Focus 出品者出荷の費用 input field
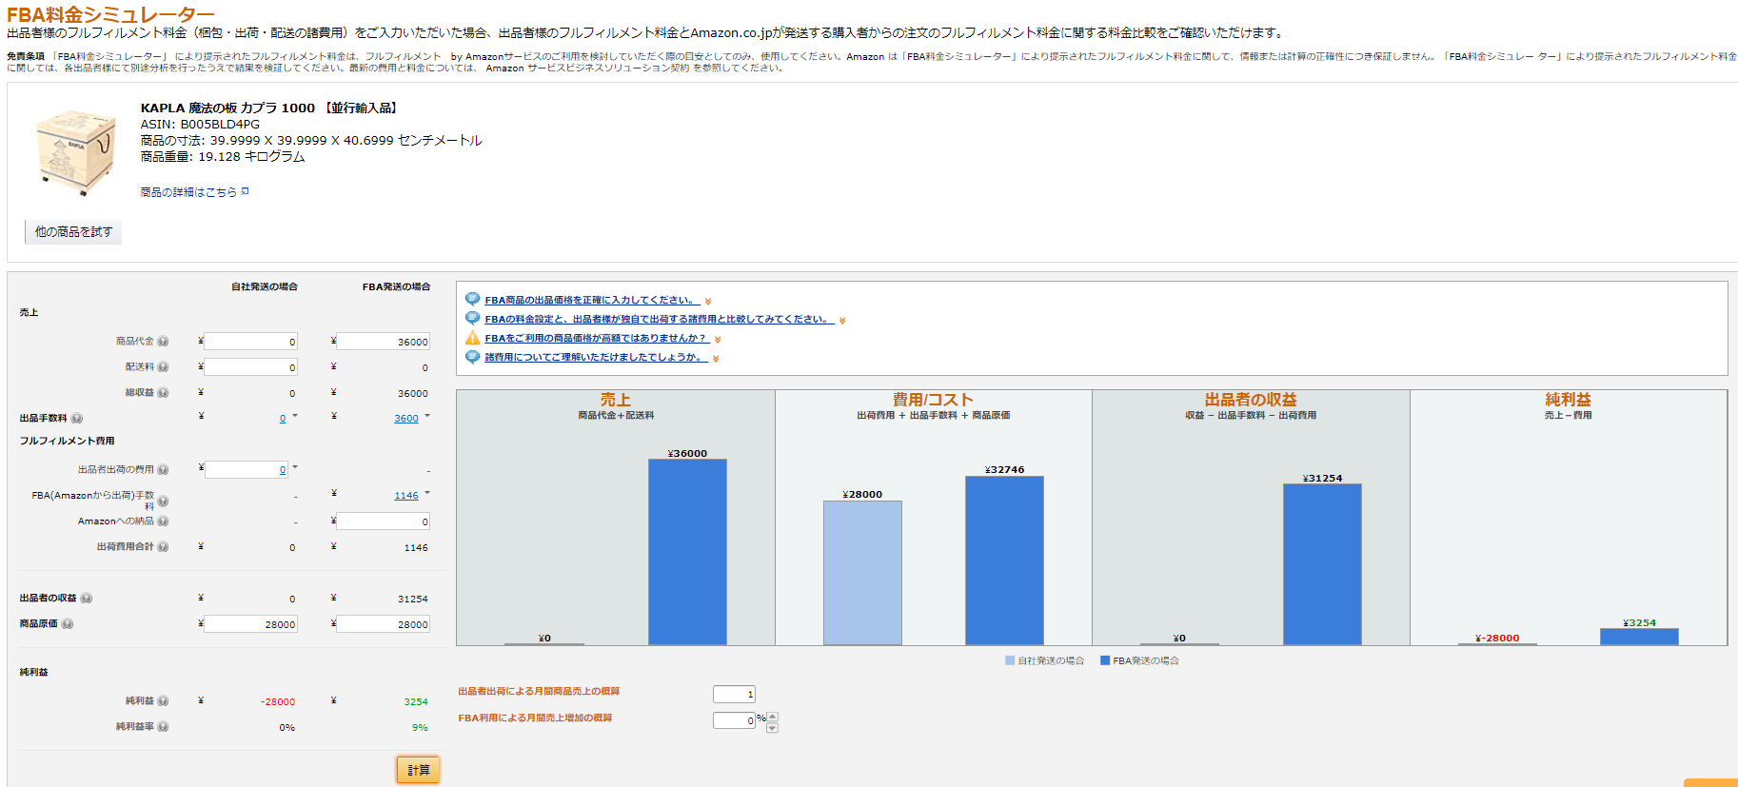Image resolution: width=1738 pixels, height=787 pixels. coord(247,470)
